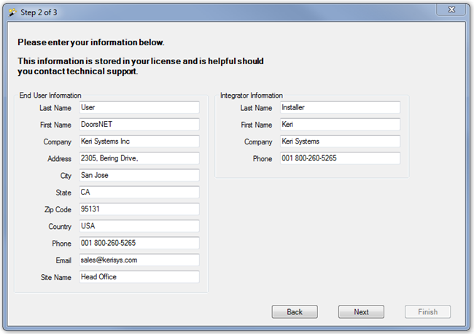Viewport: 474px width, 334px height.
Task: Edit the Address field with Bering Drive
Action: click(139, 158)
